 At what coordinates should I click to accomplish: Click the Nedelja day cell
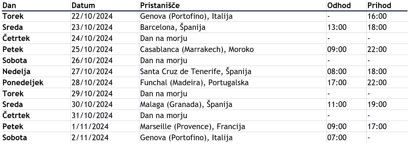coord(16,71)
